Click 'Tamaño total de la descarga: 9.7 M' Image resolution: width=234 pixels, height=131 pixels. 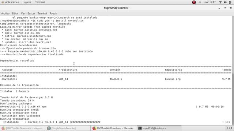[x=26, y=98]
